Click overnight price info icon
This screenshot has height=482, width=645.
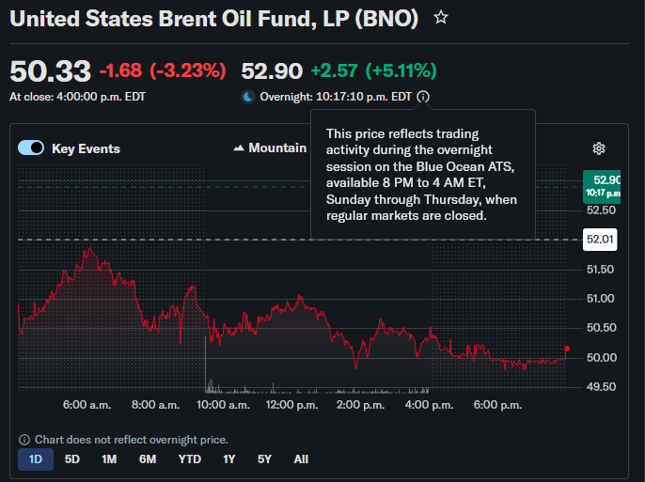coord(423,97)
